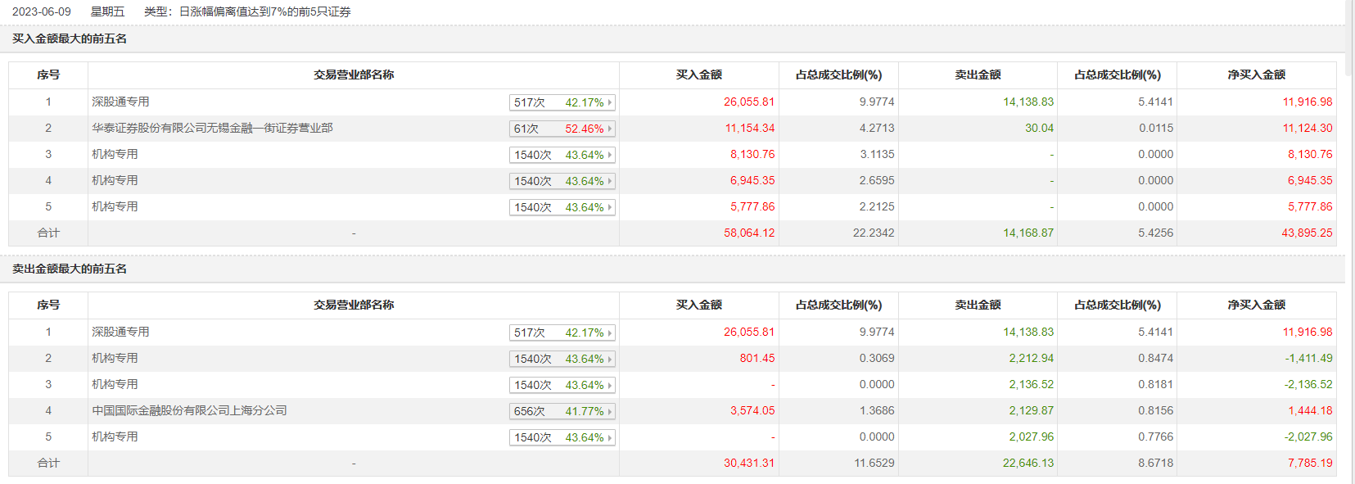Open the 华泰证券无锡金融一街证券营业部 link
The image size is (1355, 484).
[x=212, y=128]
